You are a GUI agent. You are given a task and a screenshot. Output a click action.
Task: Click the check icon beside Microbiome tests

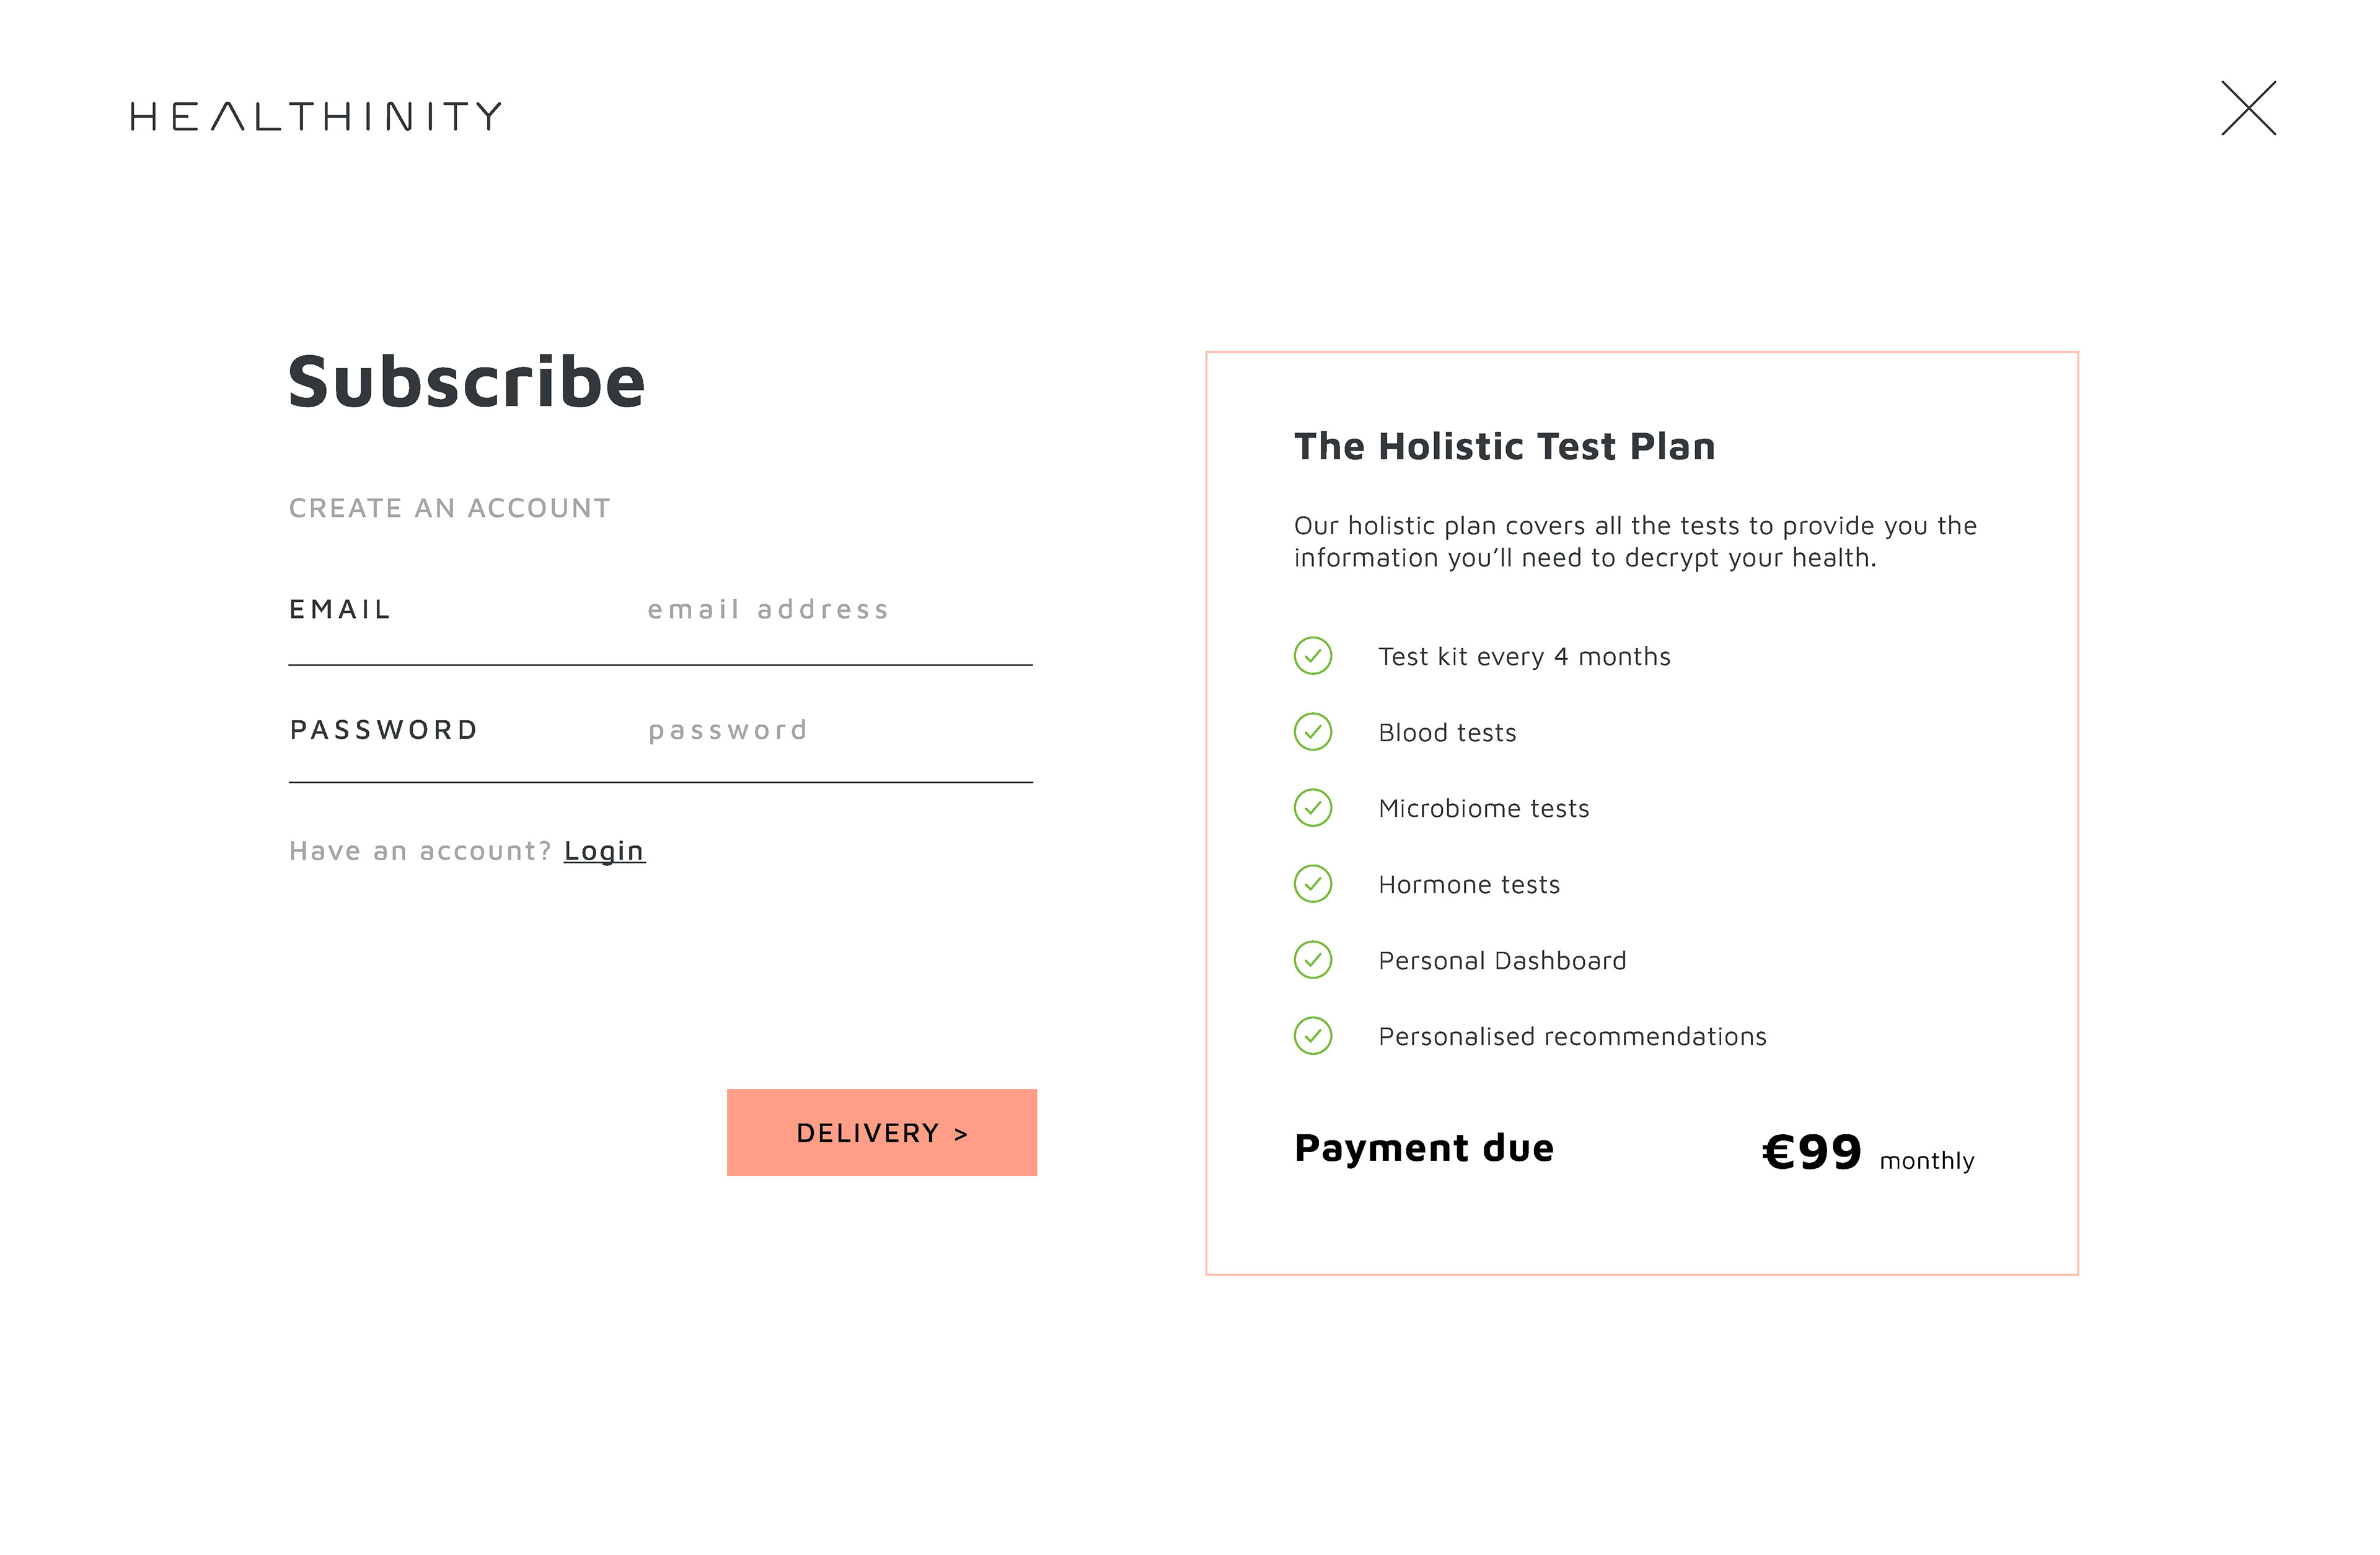coord(1313,808)
